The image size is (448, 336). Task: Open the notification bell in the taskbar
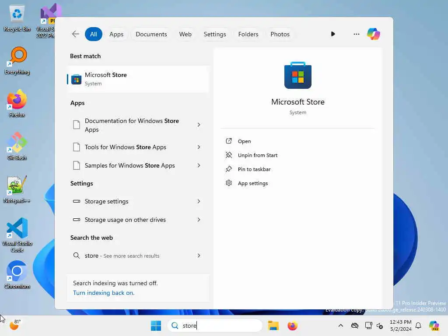pyautogui.click(x=418, y=325)
